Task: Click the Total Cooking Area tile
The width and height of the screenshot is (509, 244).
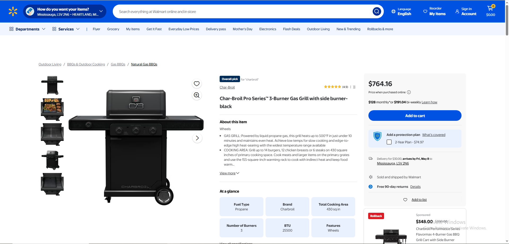Action: point(333,207)
